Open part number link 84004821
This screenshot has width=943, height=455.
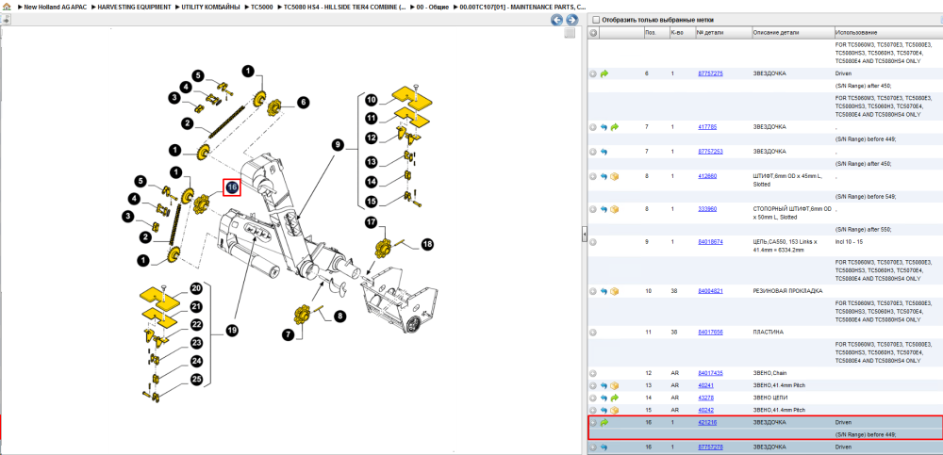pyautogui.click(x=710, y=291)
